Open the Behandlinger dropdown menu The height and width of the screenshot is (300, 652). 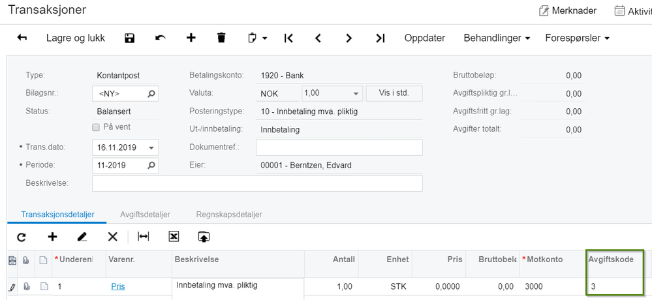[497, 38]
